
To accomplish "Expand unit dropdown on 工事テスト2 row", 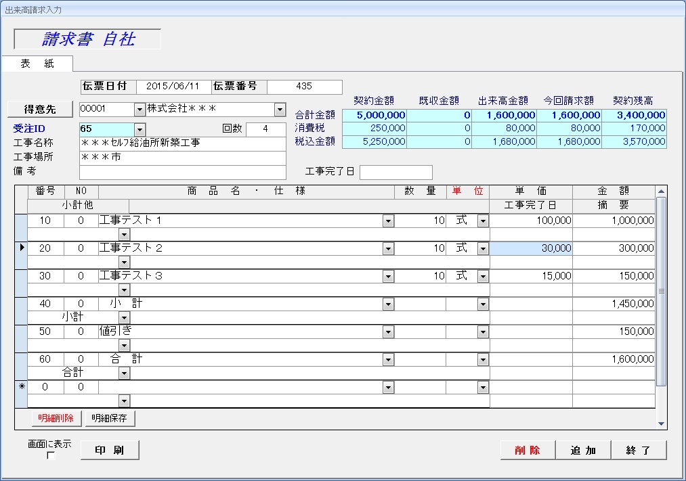I will pos(482,248).
